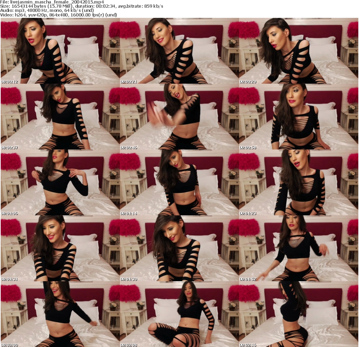Click the frame with timestamp 00:00:37
Image resolution: width=359 pixels, height=347 pixels.
(60, 117)
